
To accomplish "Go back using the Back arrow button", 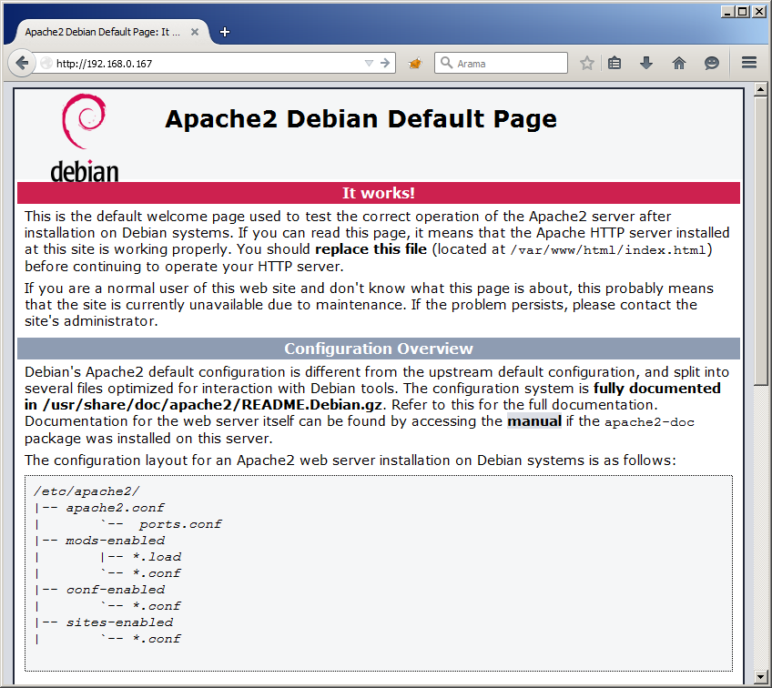I will [x=22, y=63].
